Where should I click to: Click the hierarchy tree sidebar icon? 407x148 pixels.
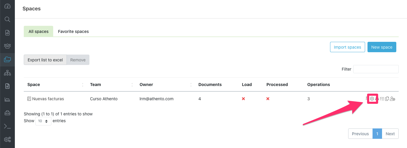[7, 73]
